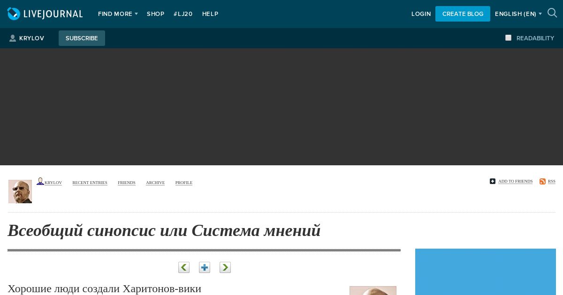563x295 pixels.
Task: Click the Add to Friends link
Action: tap(515, 181)
